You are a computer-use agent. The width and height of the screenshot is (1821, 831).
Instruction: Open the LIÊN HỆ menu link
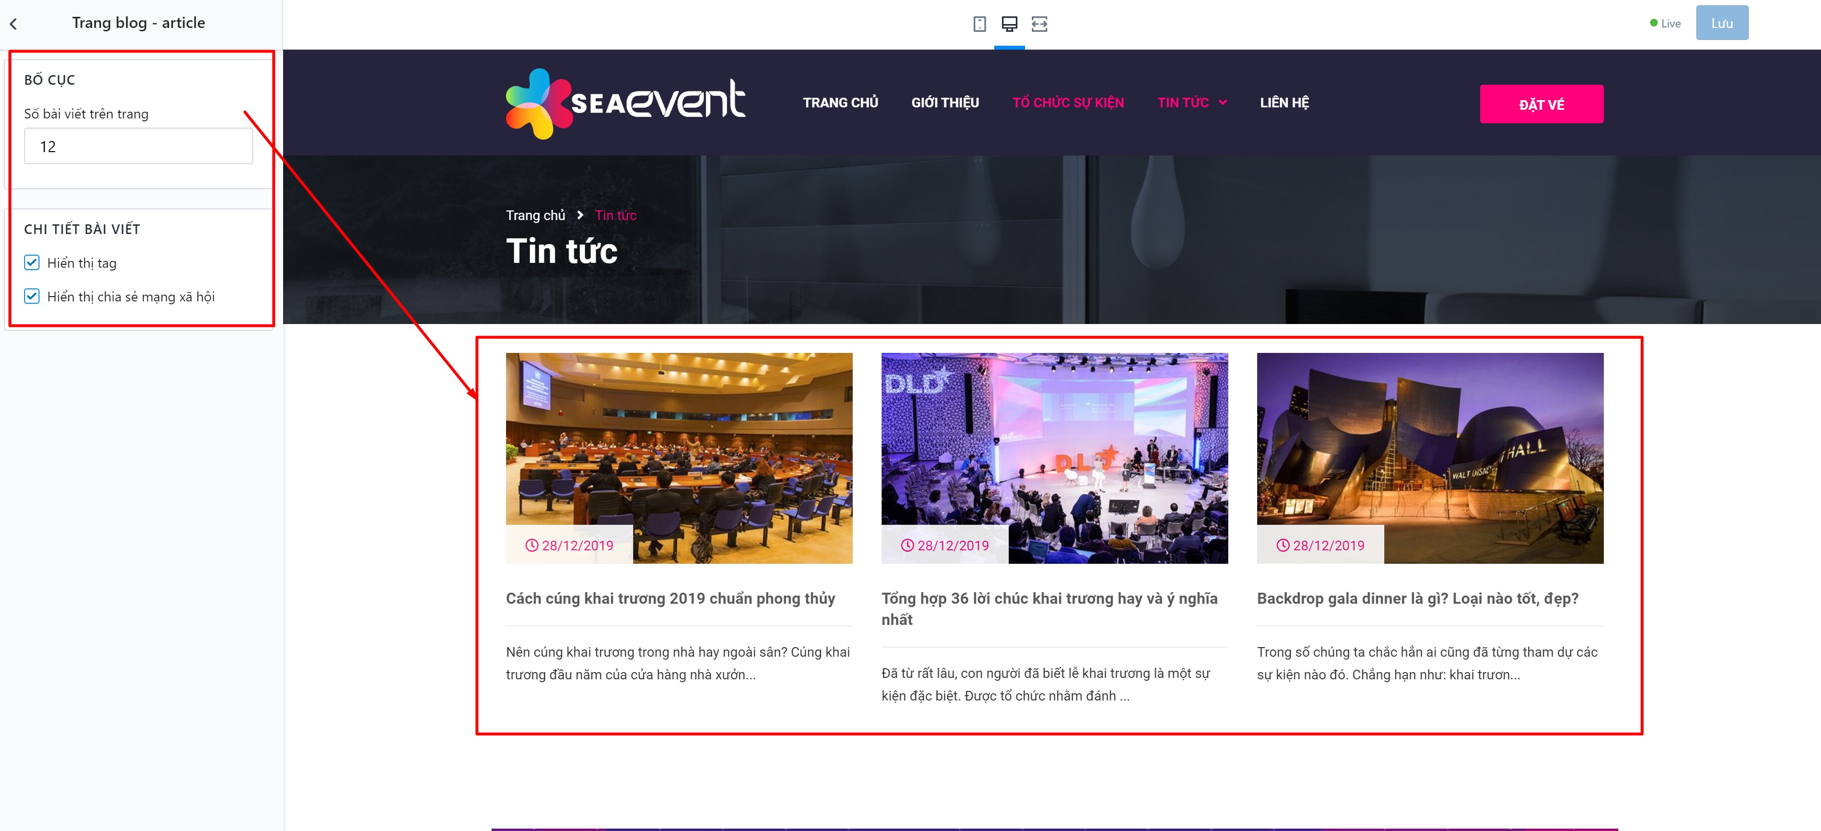coord(1284,103)
